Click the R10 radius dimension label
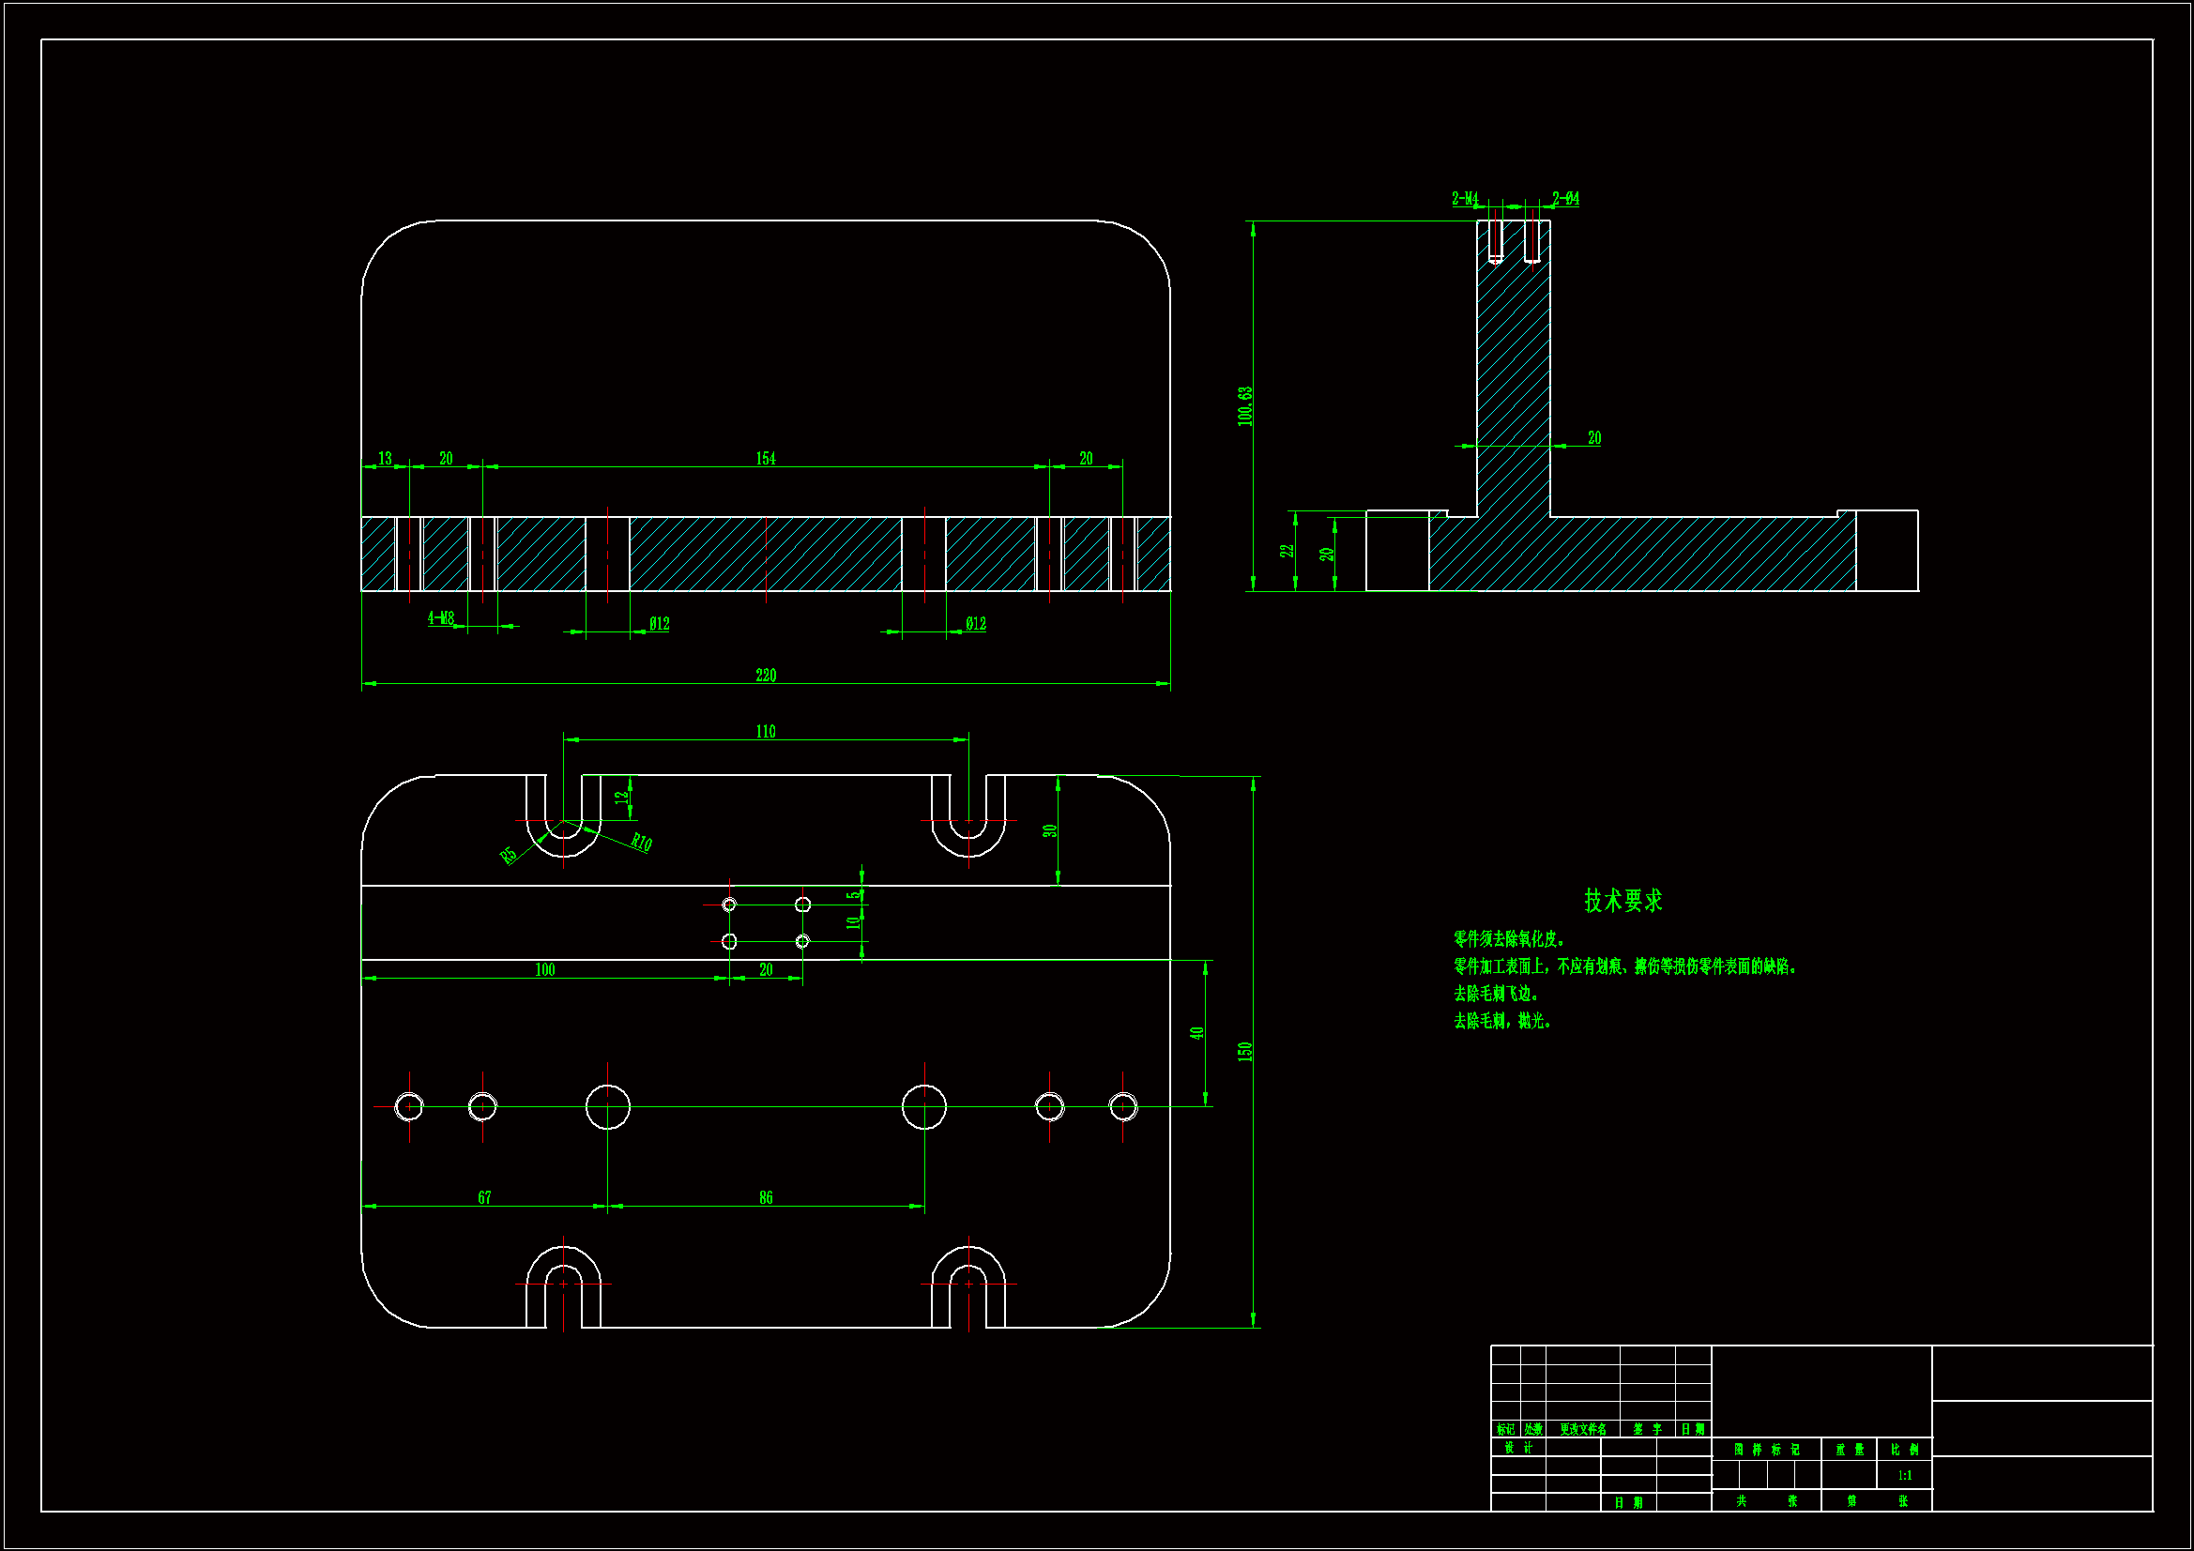Image resolution: width=2194 pixels, height=1551 pixels. pos(641,842)
